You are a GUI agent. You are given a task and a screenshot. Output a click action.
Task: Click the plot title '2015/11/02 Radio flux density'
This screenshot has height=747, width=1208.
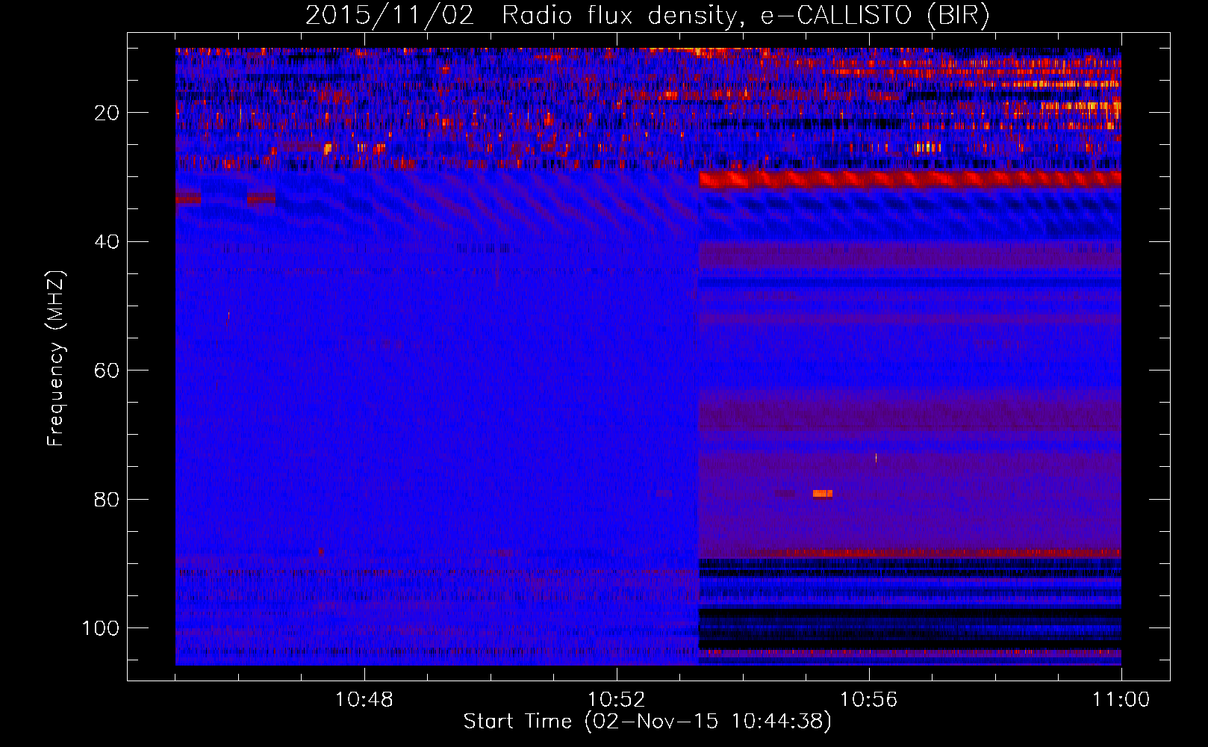click(647, 16)
